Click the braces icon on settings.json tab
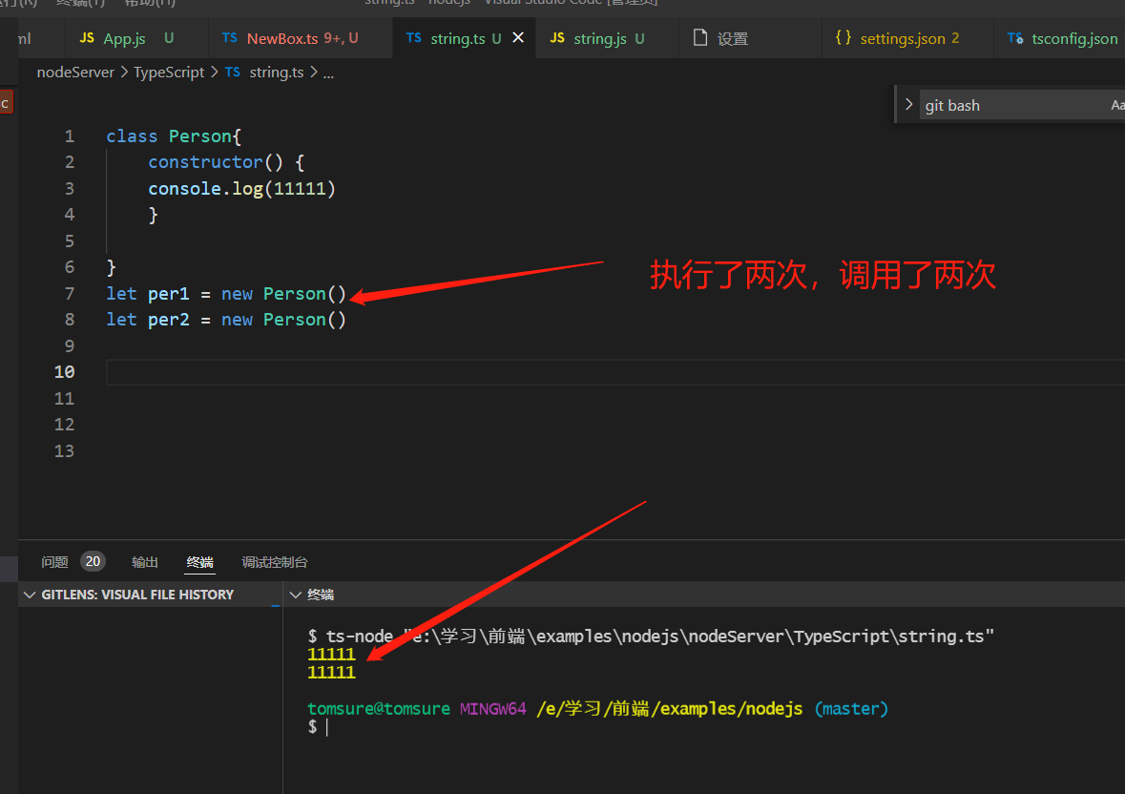This screenshot has height=794, width=1125. tap(844, 37)
